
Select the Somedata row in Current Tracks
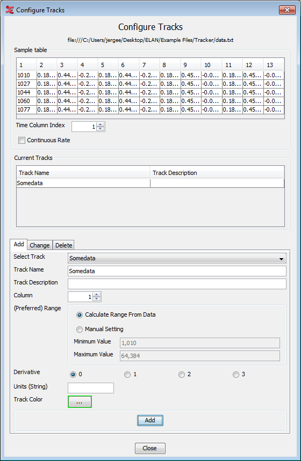150,183
